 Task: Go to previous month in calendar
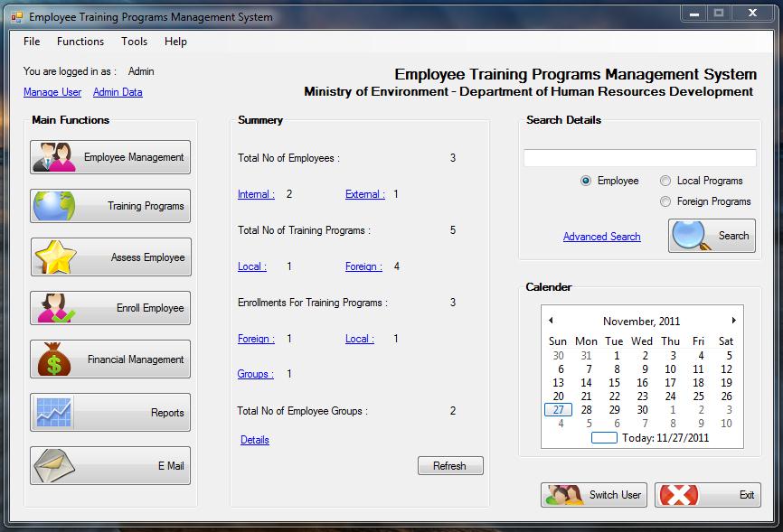551,321
